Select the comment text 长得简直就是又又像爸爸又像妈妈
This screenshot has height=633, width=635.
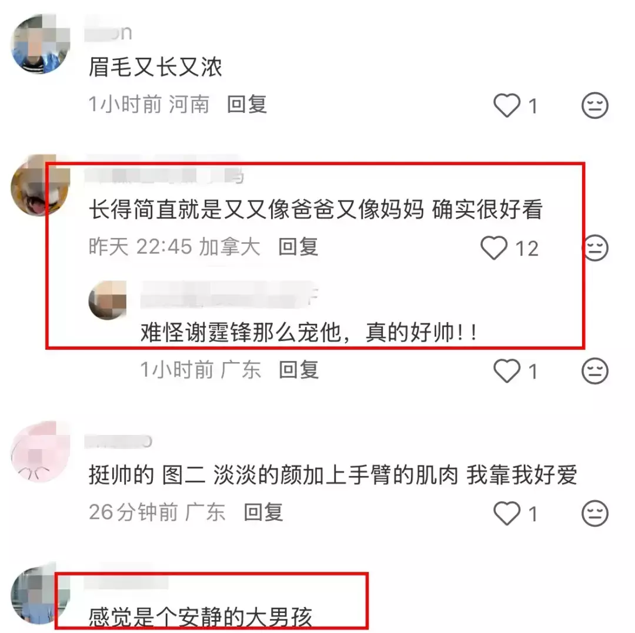tap(256, 209)
